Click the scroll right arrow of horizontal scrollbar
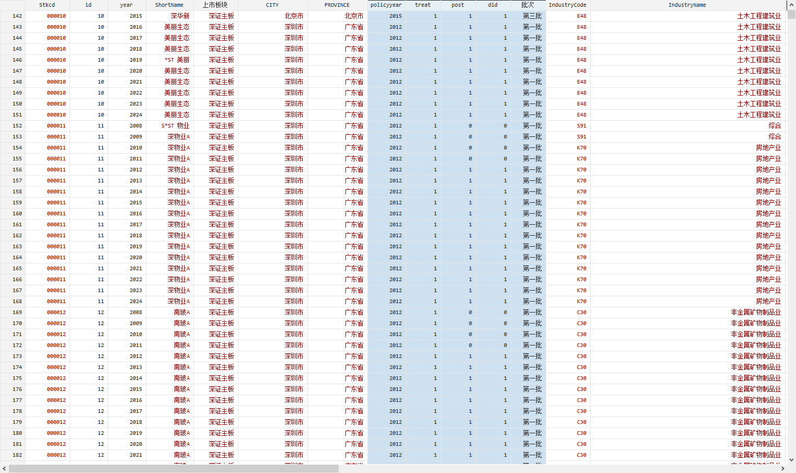 pos(782,469)
